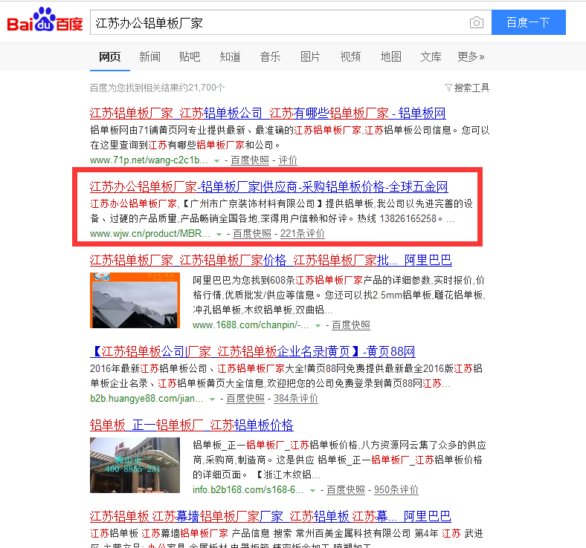
Task: Click the 搜索工具 filter icon
Action: coord(448,88)
